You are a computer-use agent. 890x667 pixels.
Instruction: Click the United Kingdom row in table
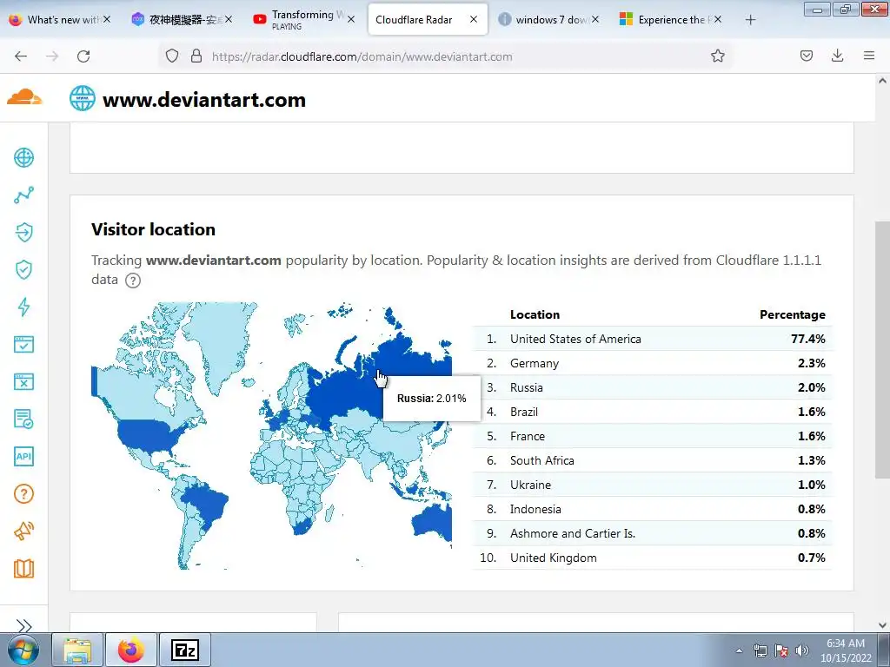point(653,558)
